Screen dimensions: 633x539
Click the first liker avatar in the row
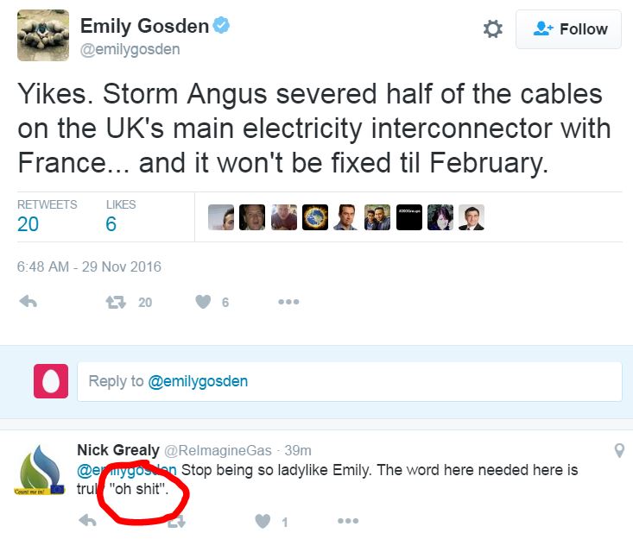[221, 217]
